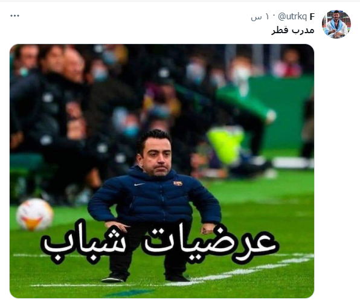Image resolution: width=360 pixels, height=300 pixels.
Task: Select the display name F
Action: click(312, 17)
